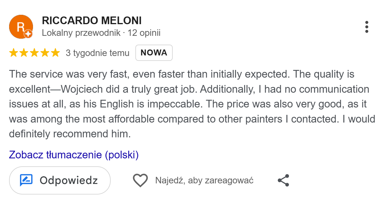386x203 pixels.
Task: Click the Local Guide star badge on avatar
Action: tap(28, 34)
